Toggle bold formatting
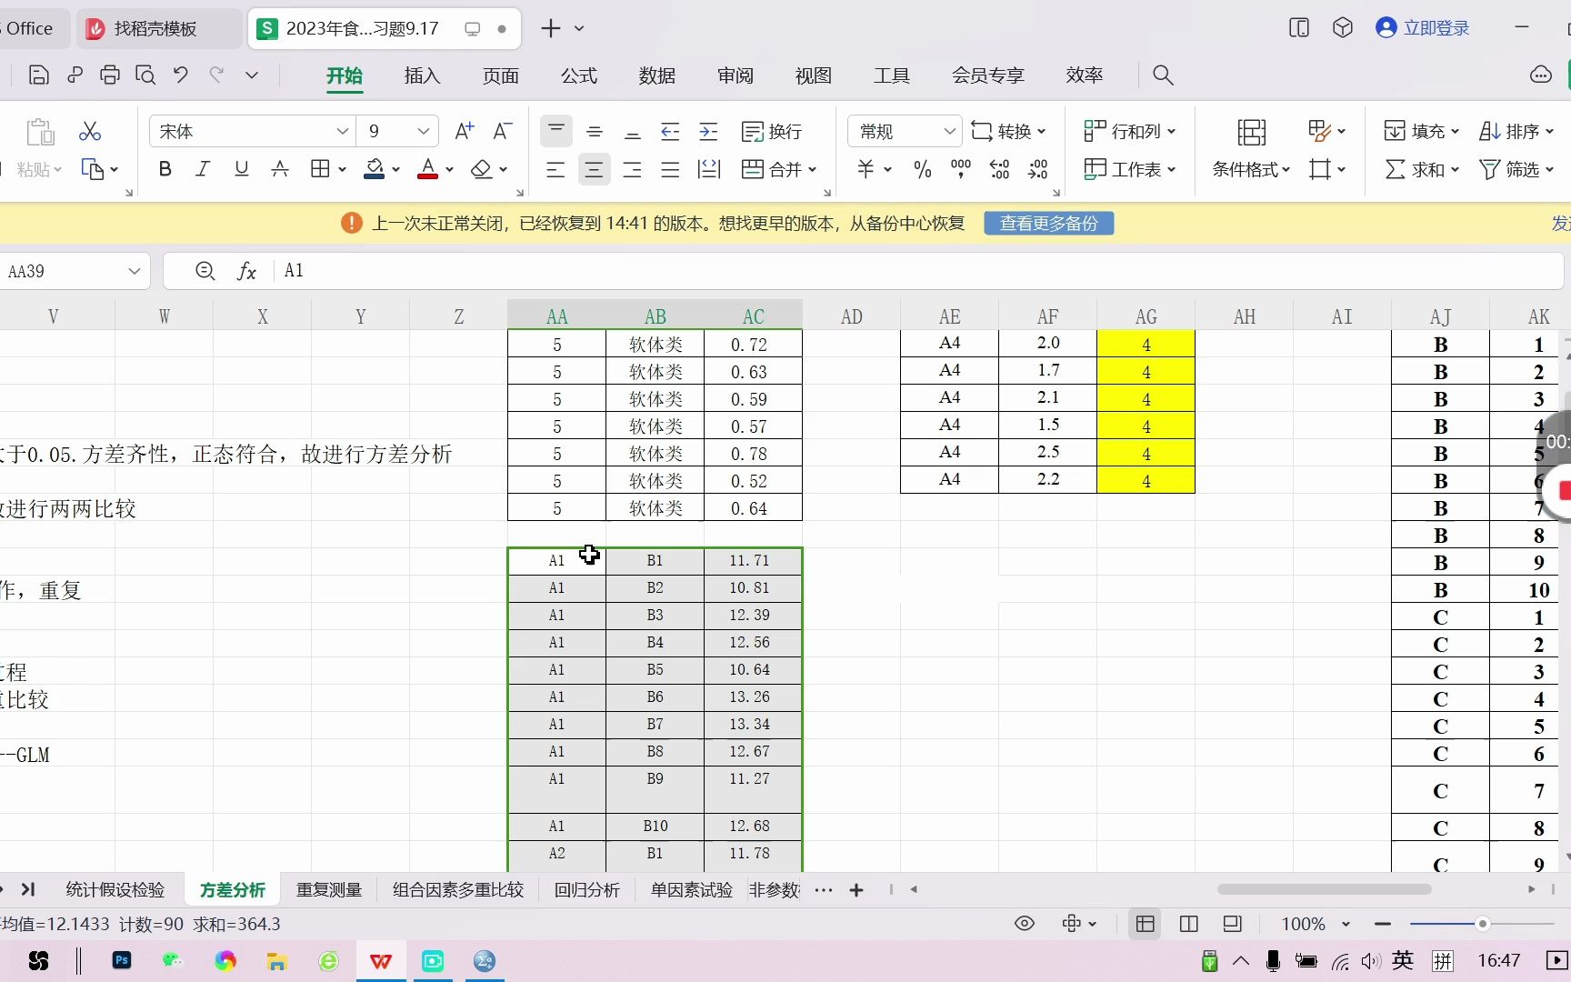Screen dimensions: 1571x982 (165, 169)
